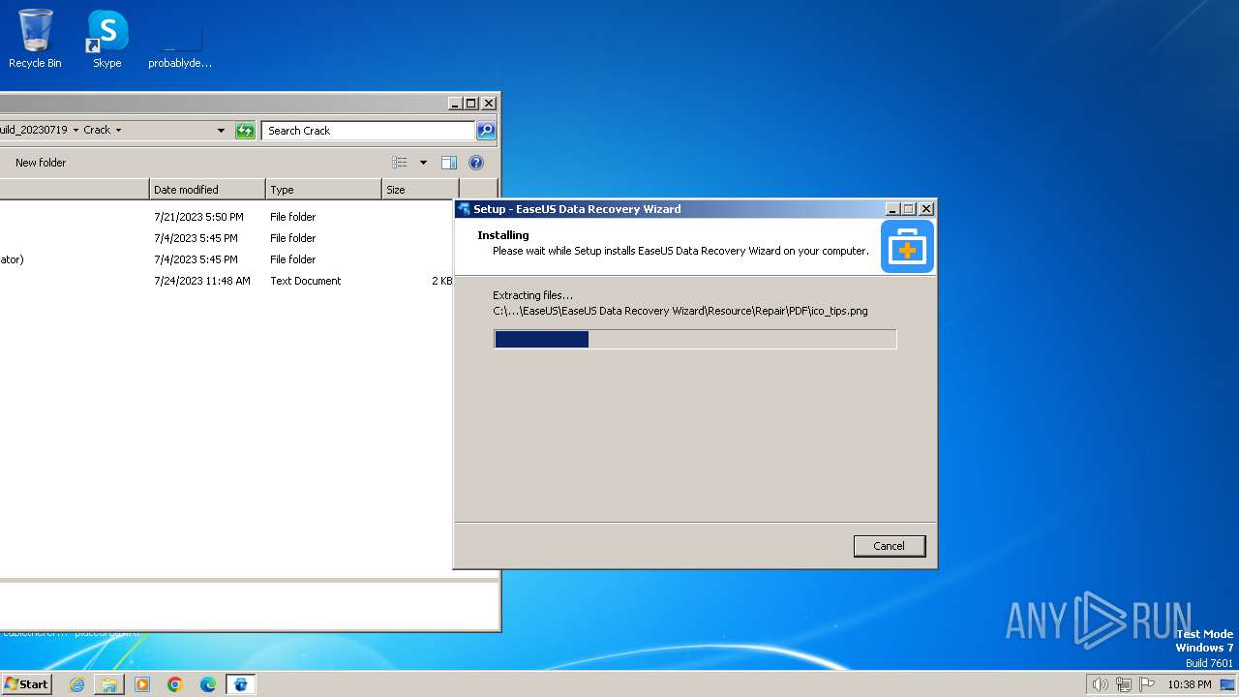Open the address bar history dropdown

click(x=221, y=131)
